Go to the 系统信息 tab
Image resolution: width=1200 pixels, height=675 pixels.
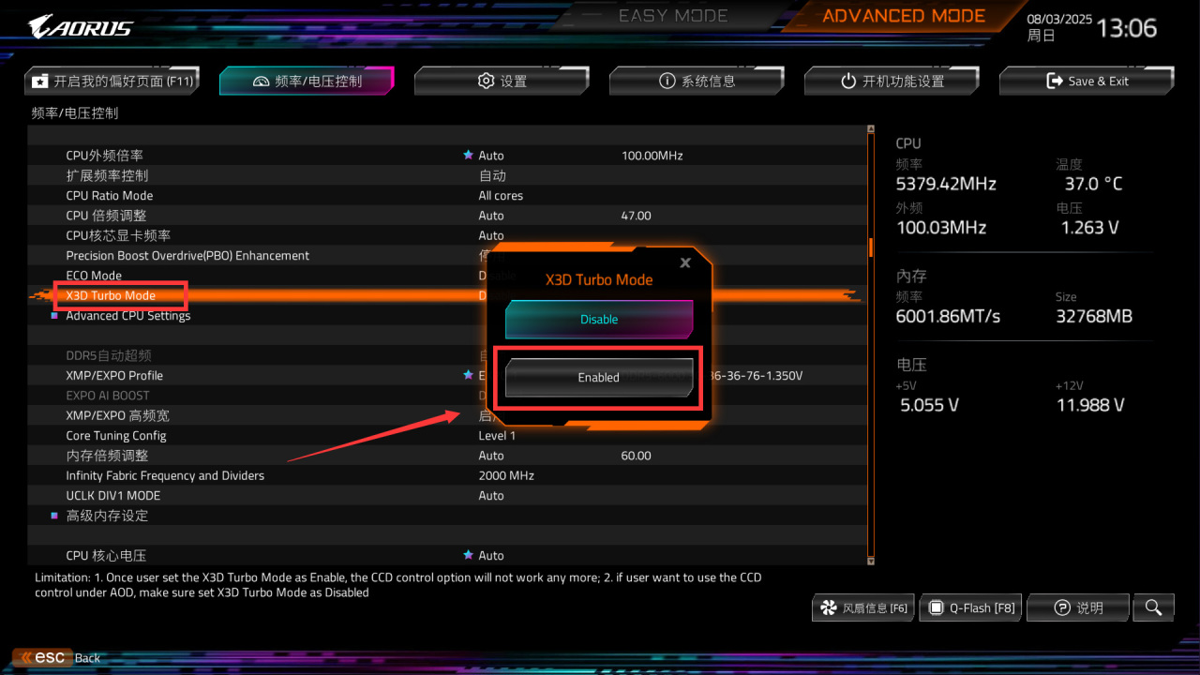[697, 82]
